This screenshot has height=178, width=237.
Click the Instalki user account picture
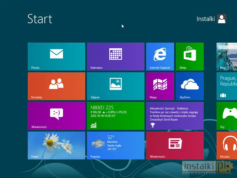tap(222, 19)
